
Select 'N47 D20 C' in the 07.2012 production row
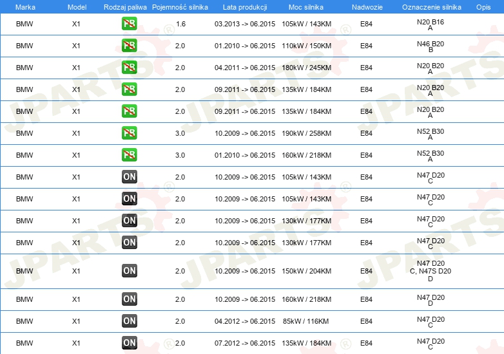click(431, 344)
